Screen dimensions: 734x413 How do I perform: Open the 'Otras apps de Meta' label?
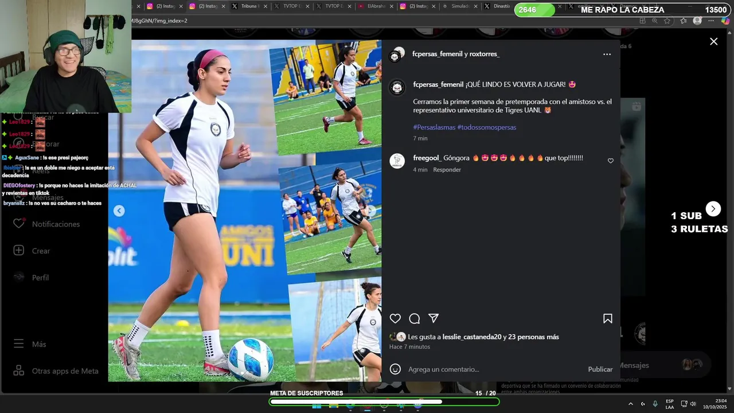click(65, 371)
